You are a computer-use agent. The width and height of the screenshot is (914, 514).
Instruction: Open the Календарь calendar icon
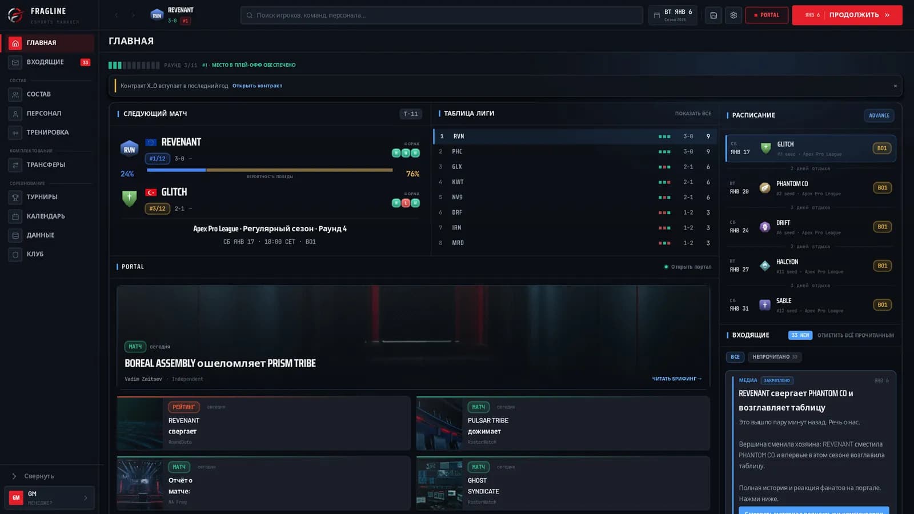pos(15,216)
